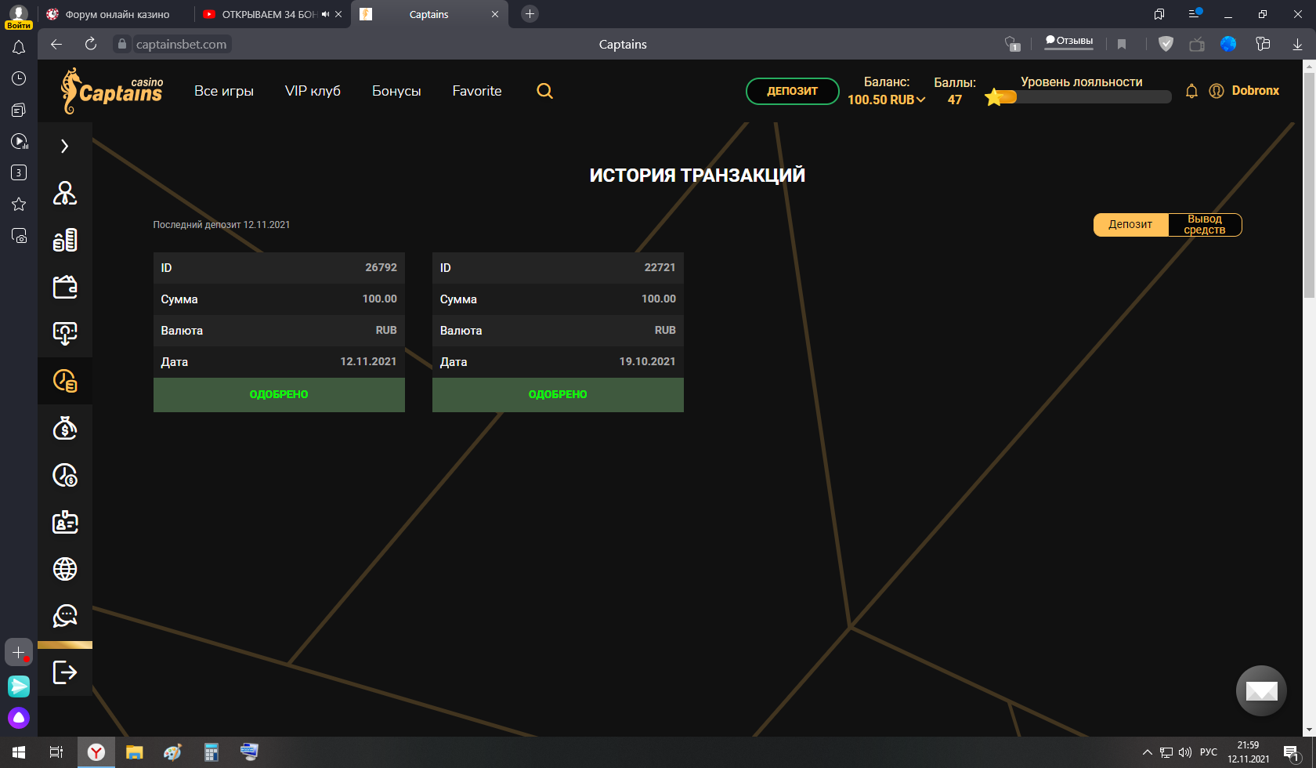Open the screenshot tool icon in browser sidebar
This screenshot has height=768, width=1316.
19,236
